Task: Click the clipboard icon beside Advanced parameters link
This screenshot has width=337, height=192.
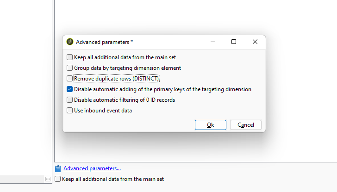Action: pos(57,168)
